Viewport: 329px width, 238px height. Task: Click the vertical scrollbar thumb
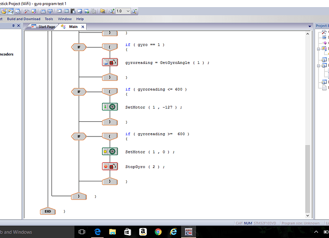point(308,178)
